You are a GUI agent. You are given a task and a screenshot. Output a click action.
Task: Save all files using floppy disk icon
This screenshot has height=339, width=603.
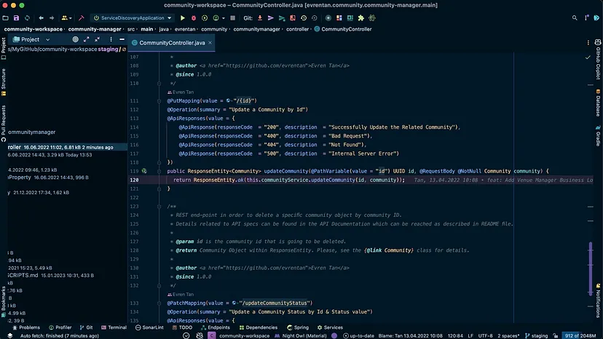click(16, 18)
